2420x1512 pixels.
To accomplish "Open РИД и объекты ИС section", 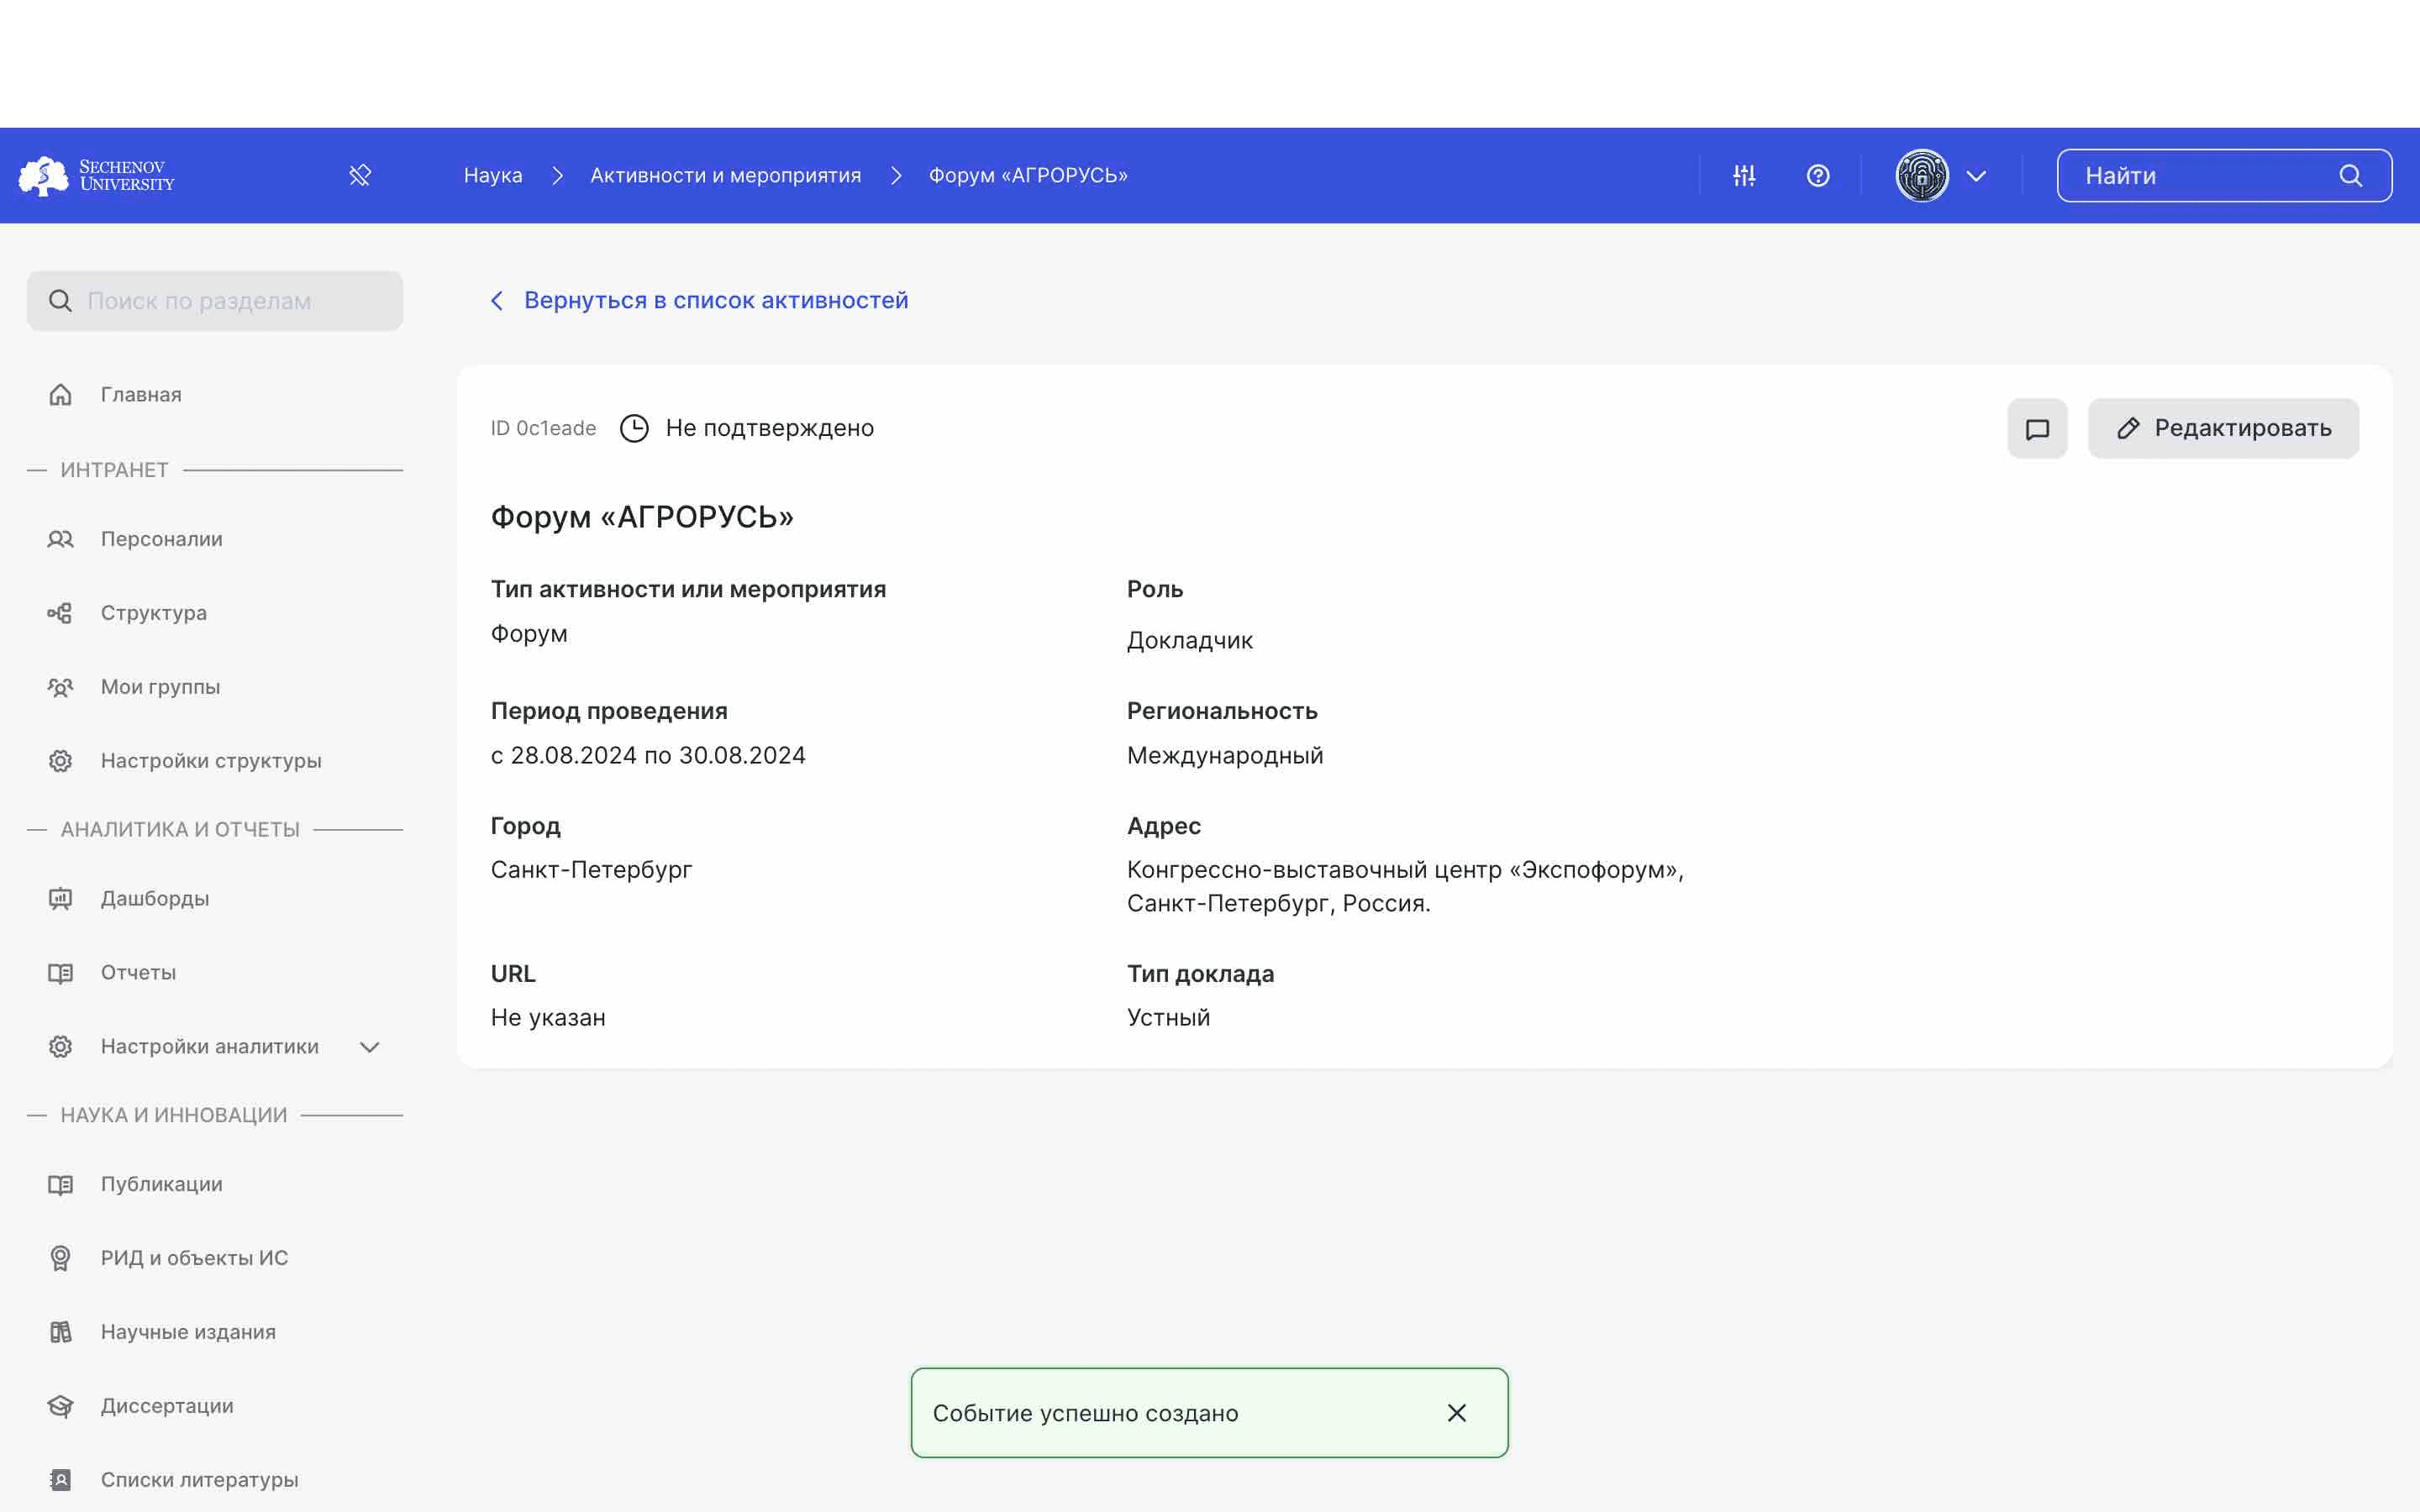I will tap(194, 1258).
